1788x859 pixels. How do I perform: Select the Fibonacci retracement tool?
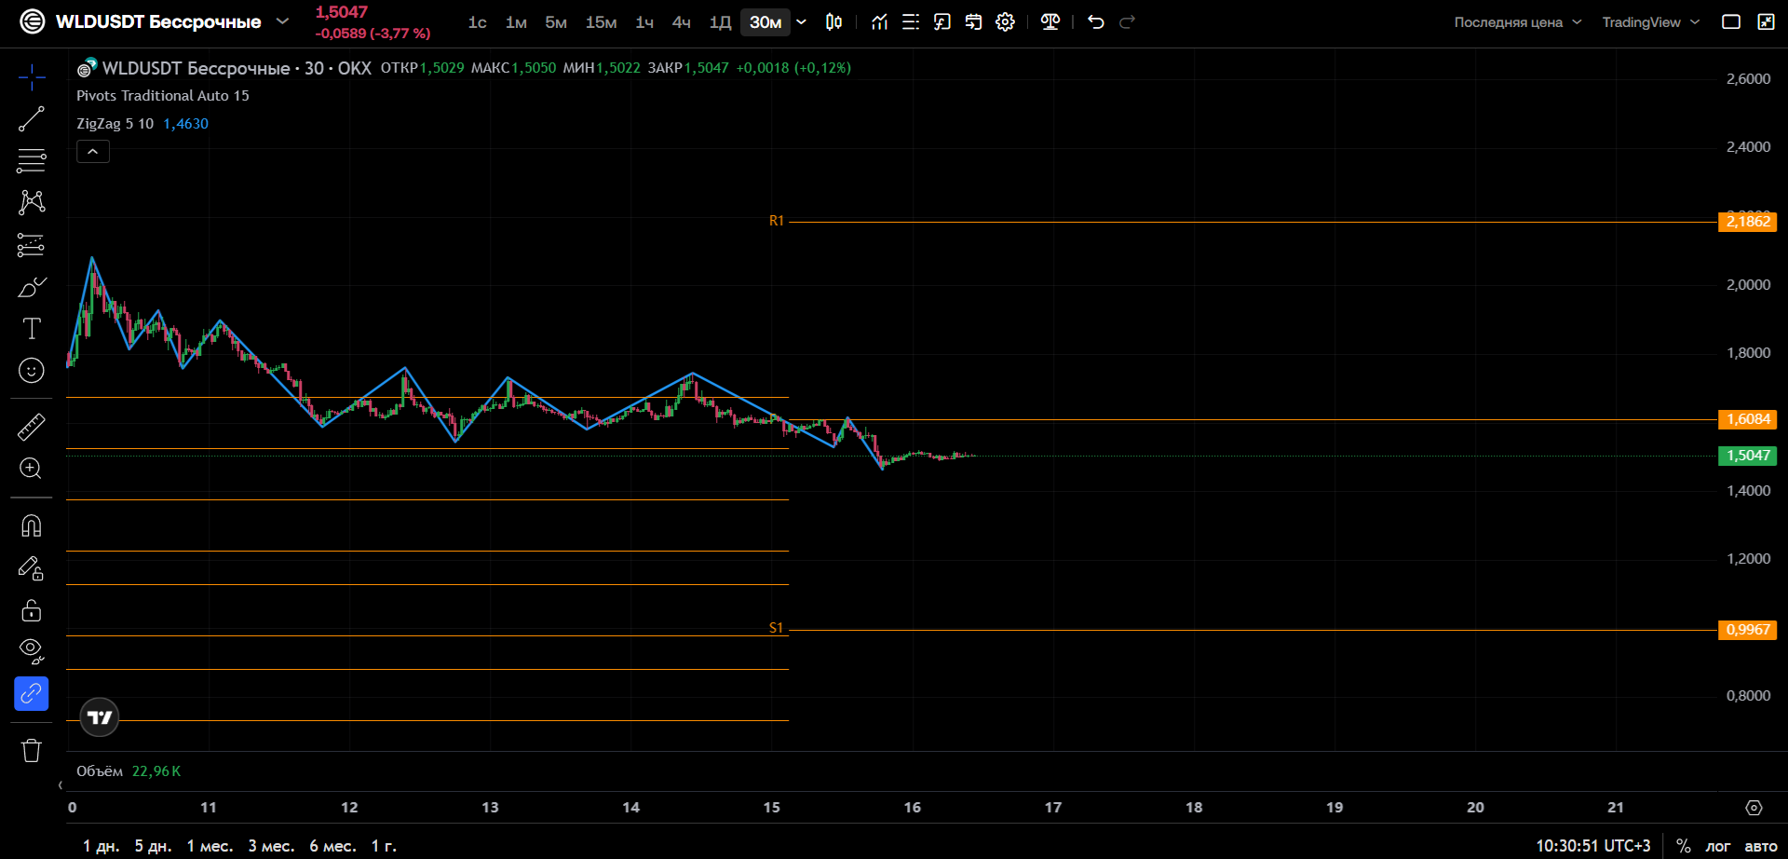(31, 161)
